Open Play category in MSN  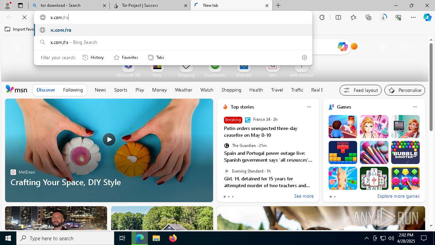tap(140, 90)
